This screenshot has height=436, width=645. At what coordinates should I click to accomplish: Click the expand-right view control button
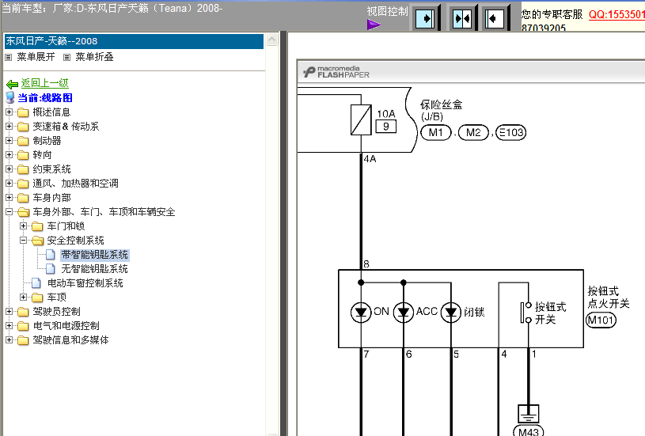tap(425, 18)
